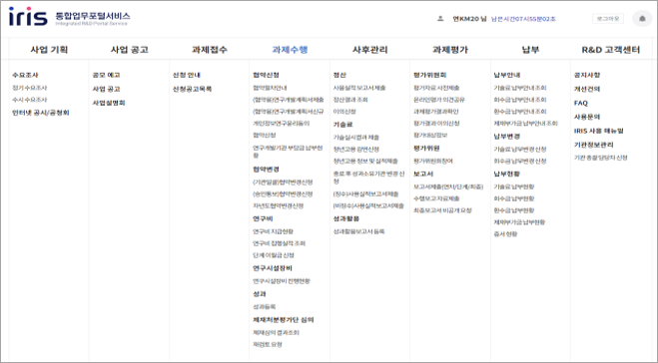The height and width of the screenshot is (363, 658).
Task: Click 청년고용 정보 및 실적제출 link
Action: click(365, 161)
